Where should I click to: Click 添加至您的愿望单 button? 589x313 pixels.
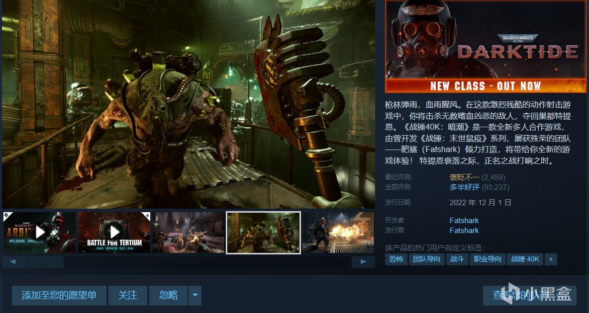click(59, 295)
